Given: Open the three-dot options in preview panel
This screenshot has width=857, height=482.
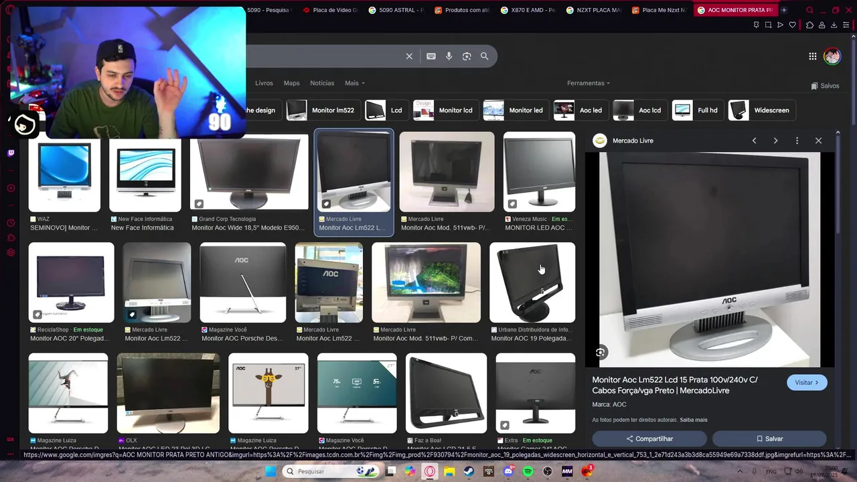Looking at the screenshot, I should (x=797, y=141).
